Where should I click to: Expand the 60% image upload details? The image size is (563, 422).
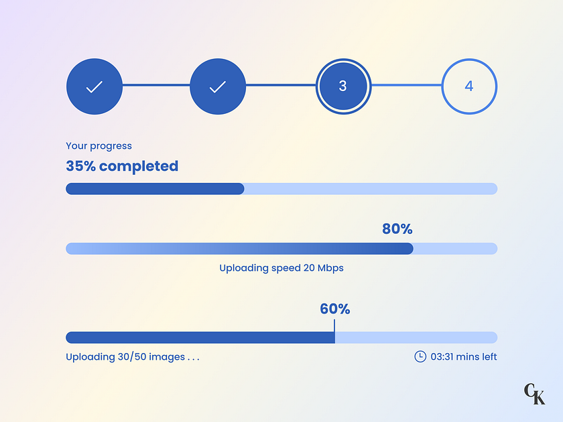(281, 337)
